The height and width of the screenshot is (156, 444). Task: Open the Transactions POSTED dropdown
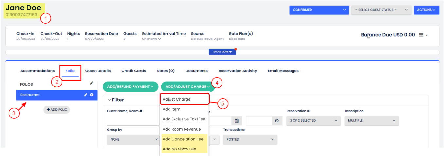click(250, 139)
